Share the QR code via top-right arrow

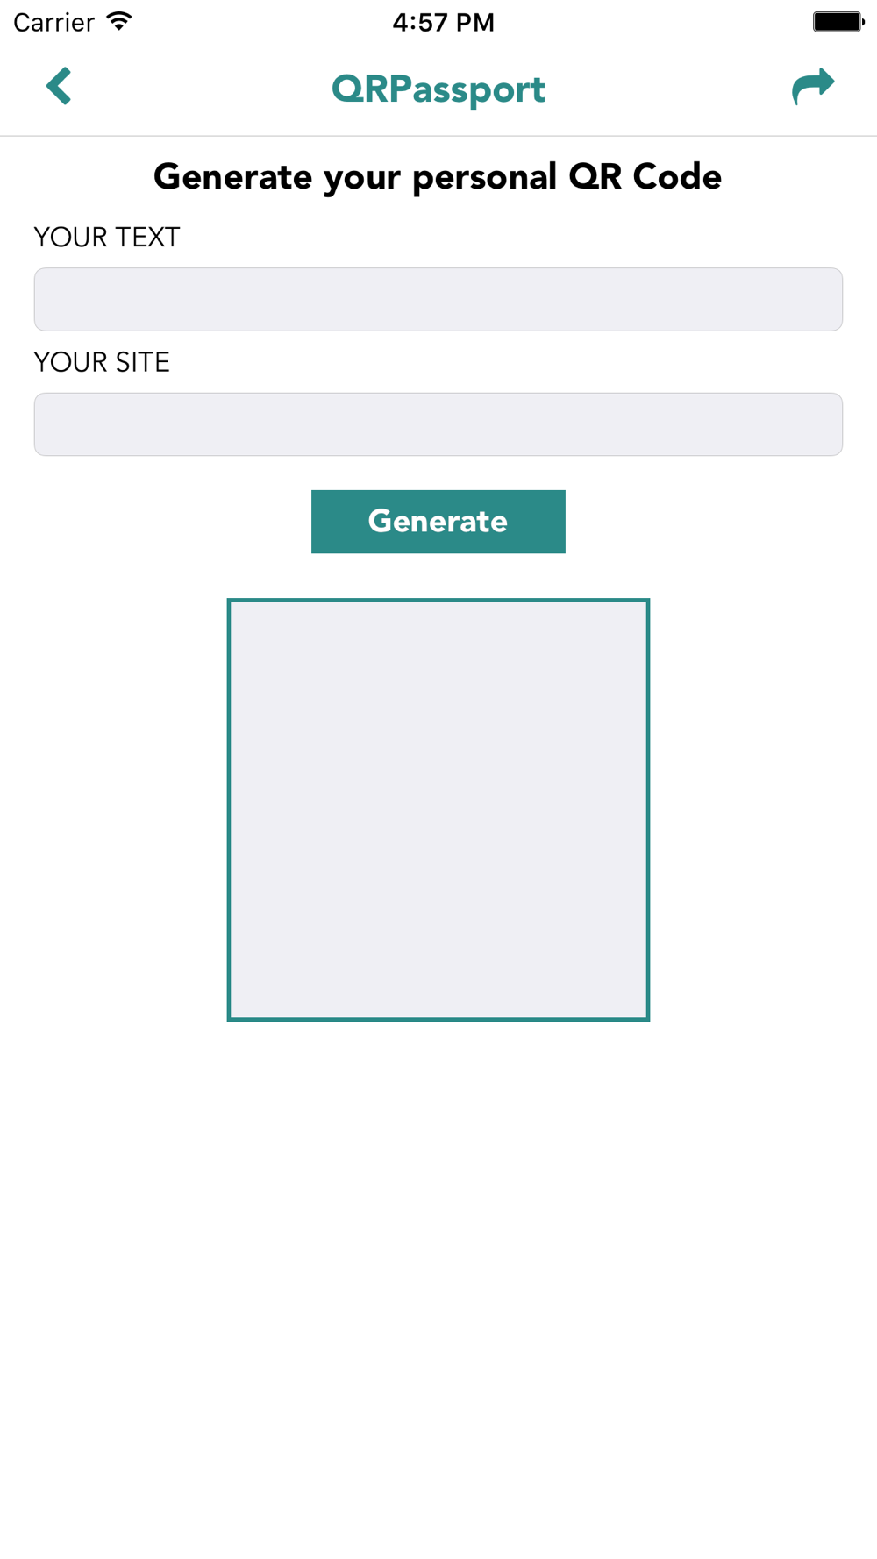(x=813, y=86)
